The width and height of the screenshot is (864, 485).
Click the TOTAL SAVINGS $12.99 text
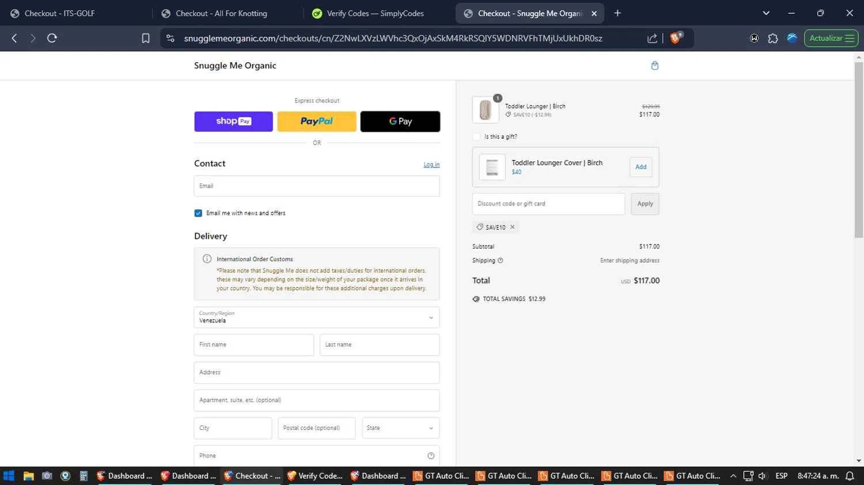click(x=514, y=299)
